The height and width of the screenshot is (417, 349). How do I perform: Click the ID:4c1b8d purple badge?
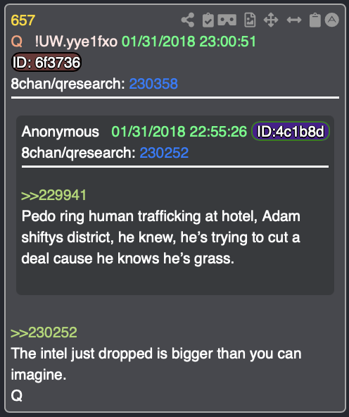[291, 131]
